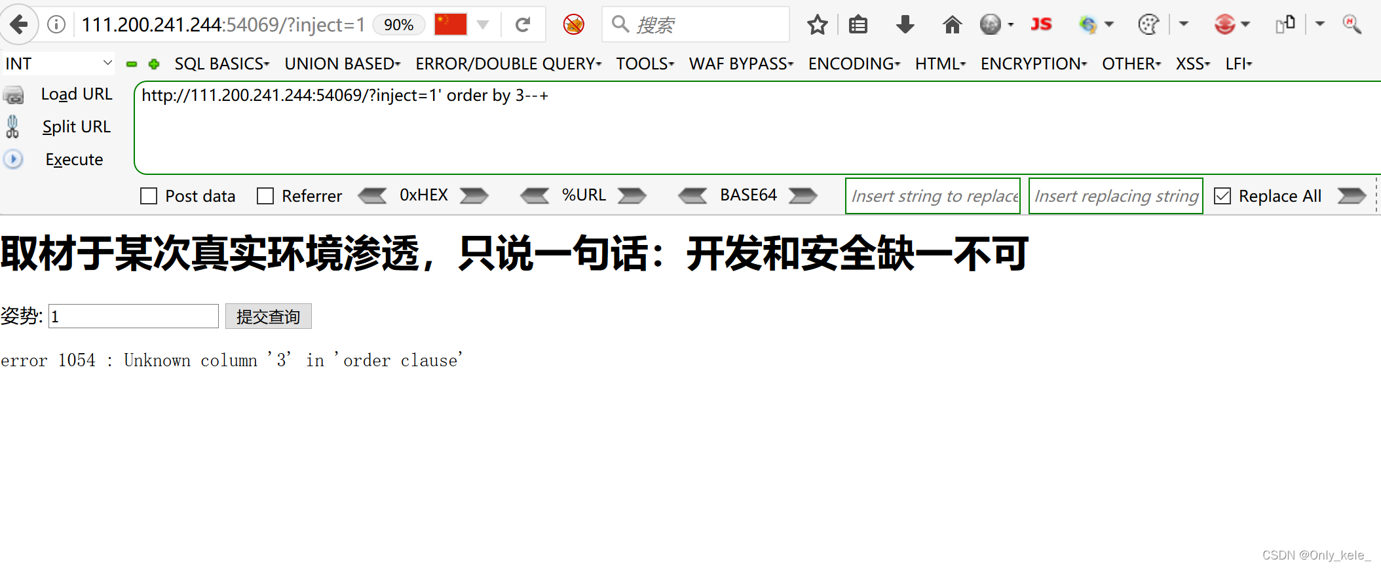
Task: Click the zoom magnifier icon at toolbar end
Action: click(x=1352, y=25)
